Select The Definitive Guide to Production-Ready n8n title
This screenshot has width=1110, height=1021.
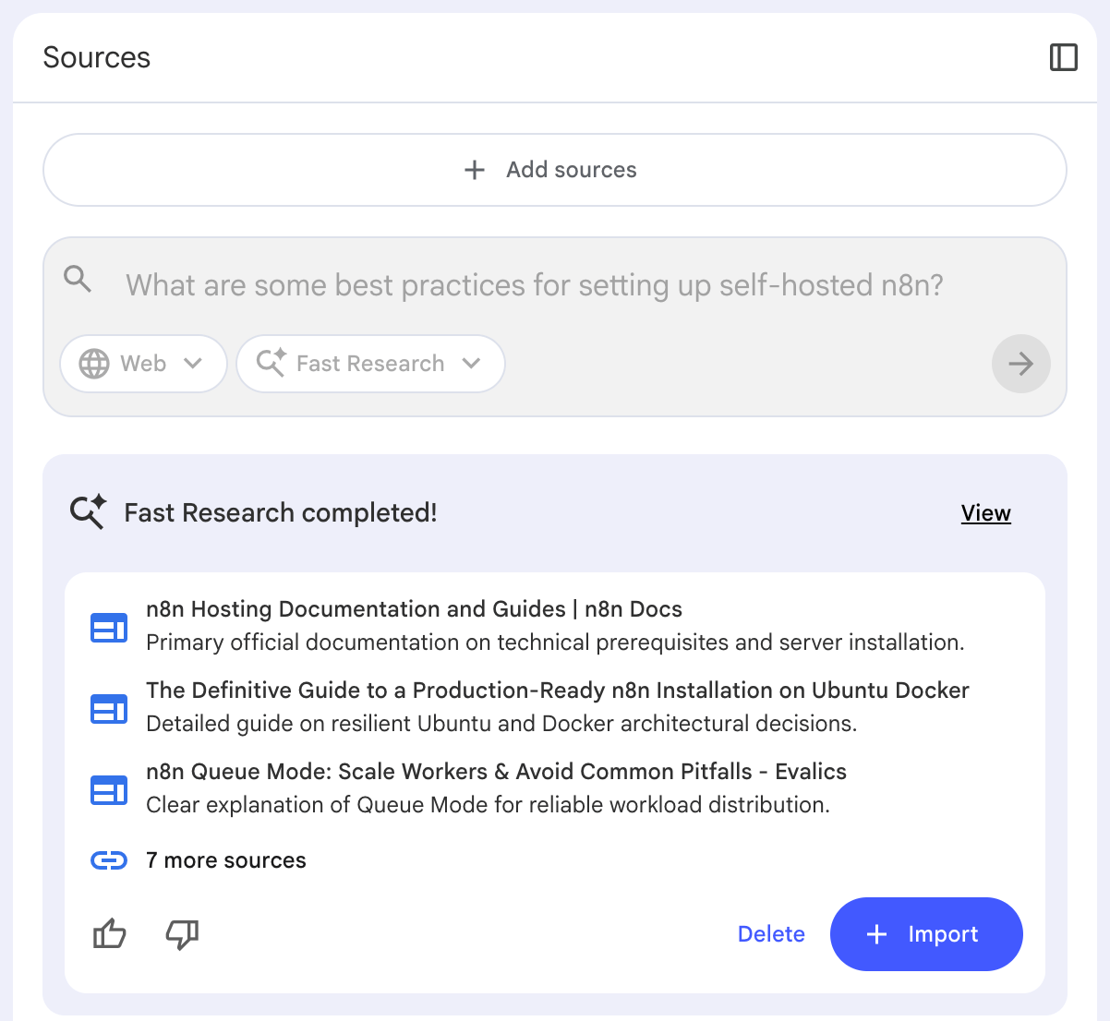(x=558, y=691)
